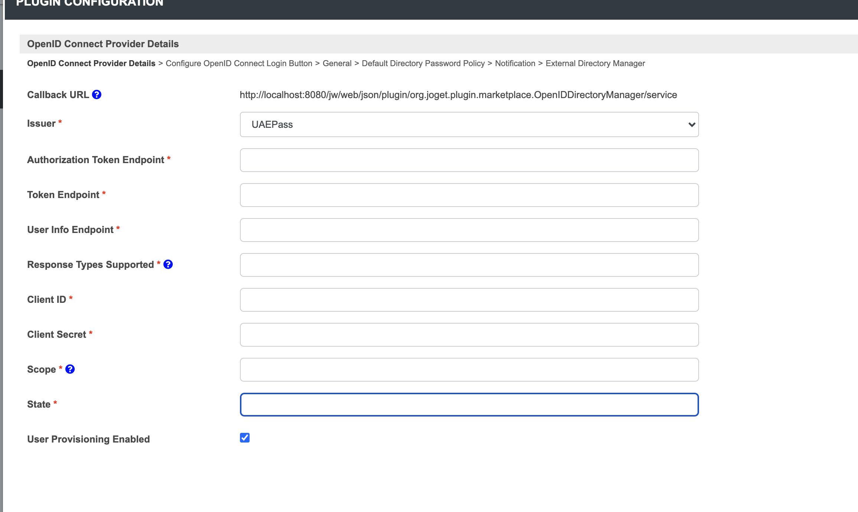Image resolution: width=858 pixels, height=512 pixels.
Task: Click the Scope help question-mark icon
Action: click(x=70, y=369)
